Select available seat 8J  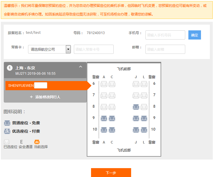coord(136,107)
